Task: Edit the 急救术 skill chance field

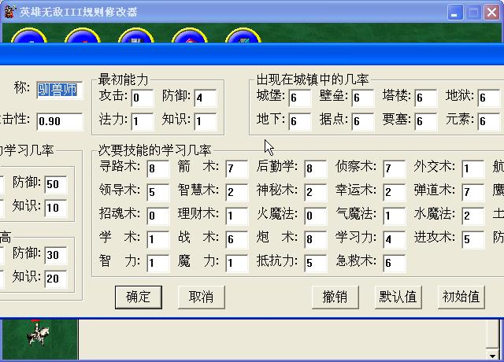Action: point(395,263)
